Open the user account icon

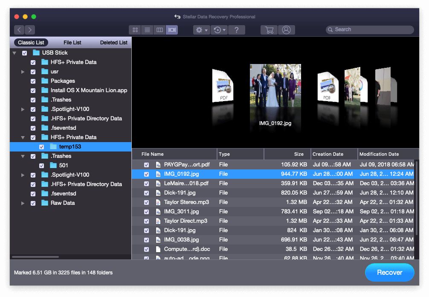(x=287, y=30)
